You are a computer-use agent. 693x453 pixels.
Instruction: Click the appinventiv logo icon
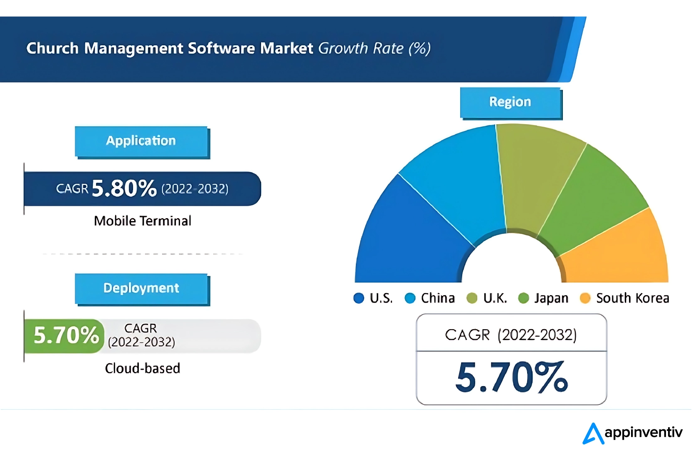(593, 433)
